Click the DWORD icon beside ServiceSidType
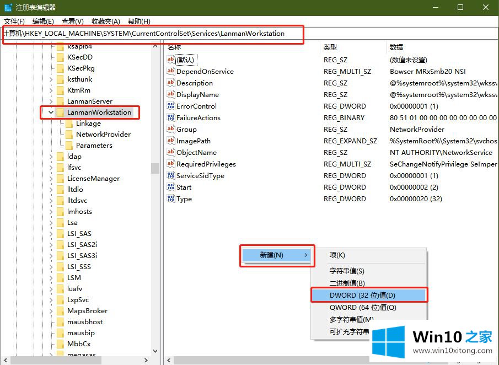 (171, 175)
